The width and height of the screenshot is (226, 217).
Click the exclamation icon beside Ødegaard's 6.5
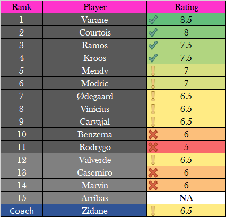pyautogui.click(x=153, y=96)
